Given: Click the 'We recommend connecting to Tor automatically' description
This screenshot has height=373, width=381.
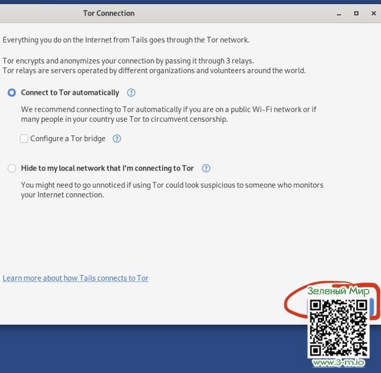Looking at the screenshot, I should click(168, 114).
